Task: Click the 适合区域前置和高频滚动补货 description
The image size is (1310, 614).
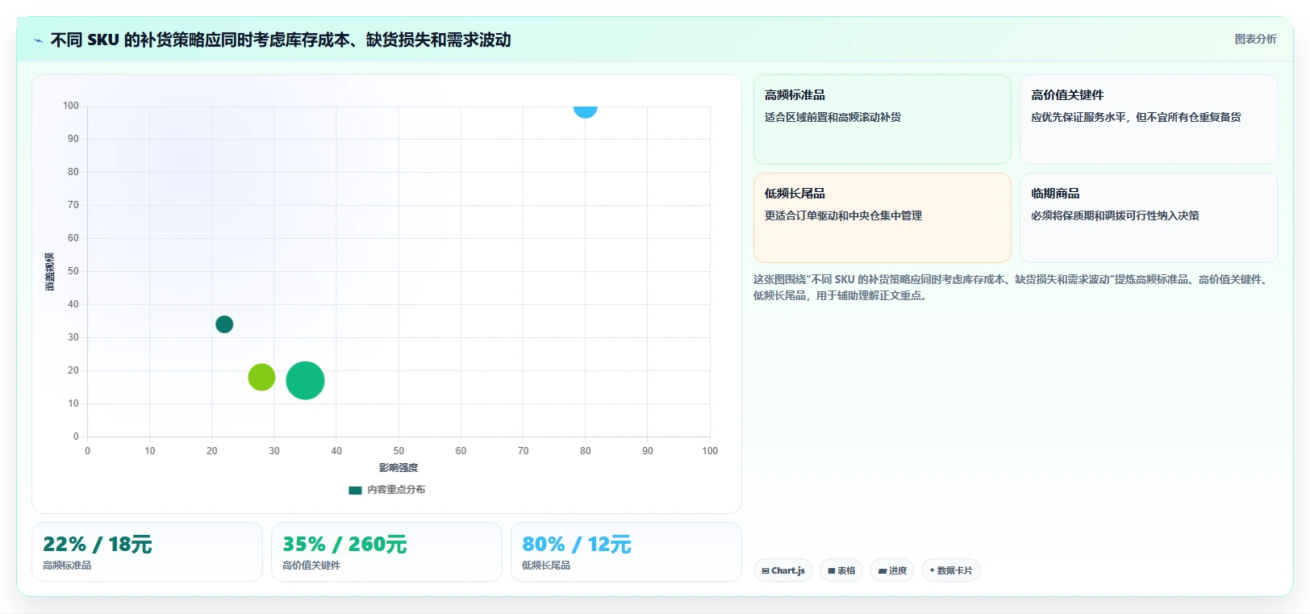Action: pos(832,117)
